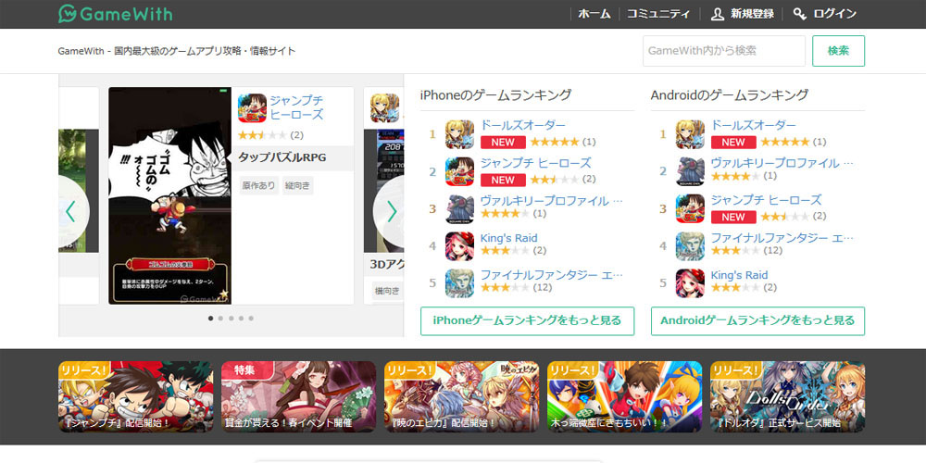Select third carousel pagination dot

pos(231,319)
